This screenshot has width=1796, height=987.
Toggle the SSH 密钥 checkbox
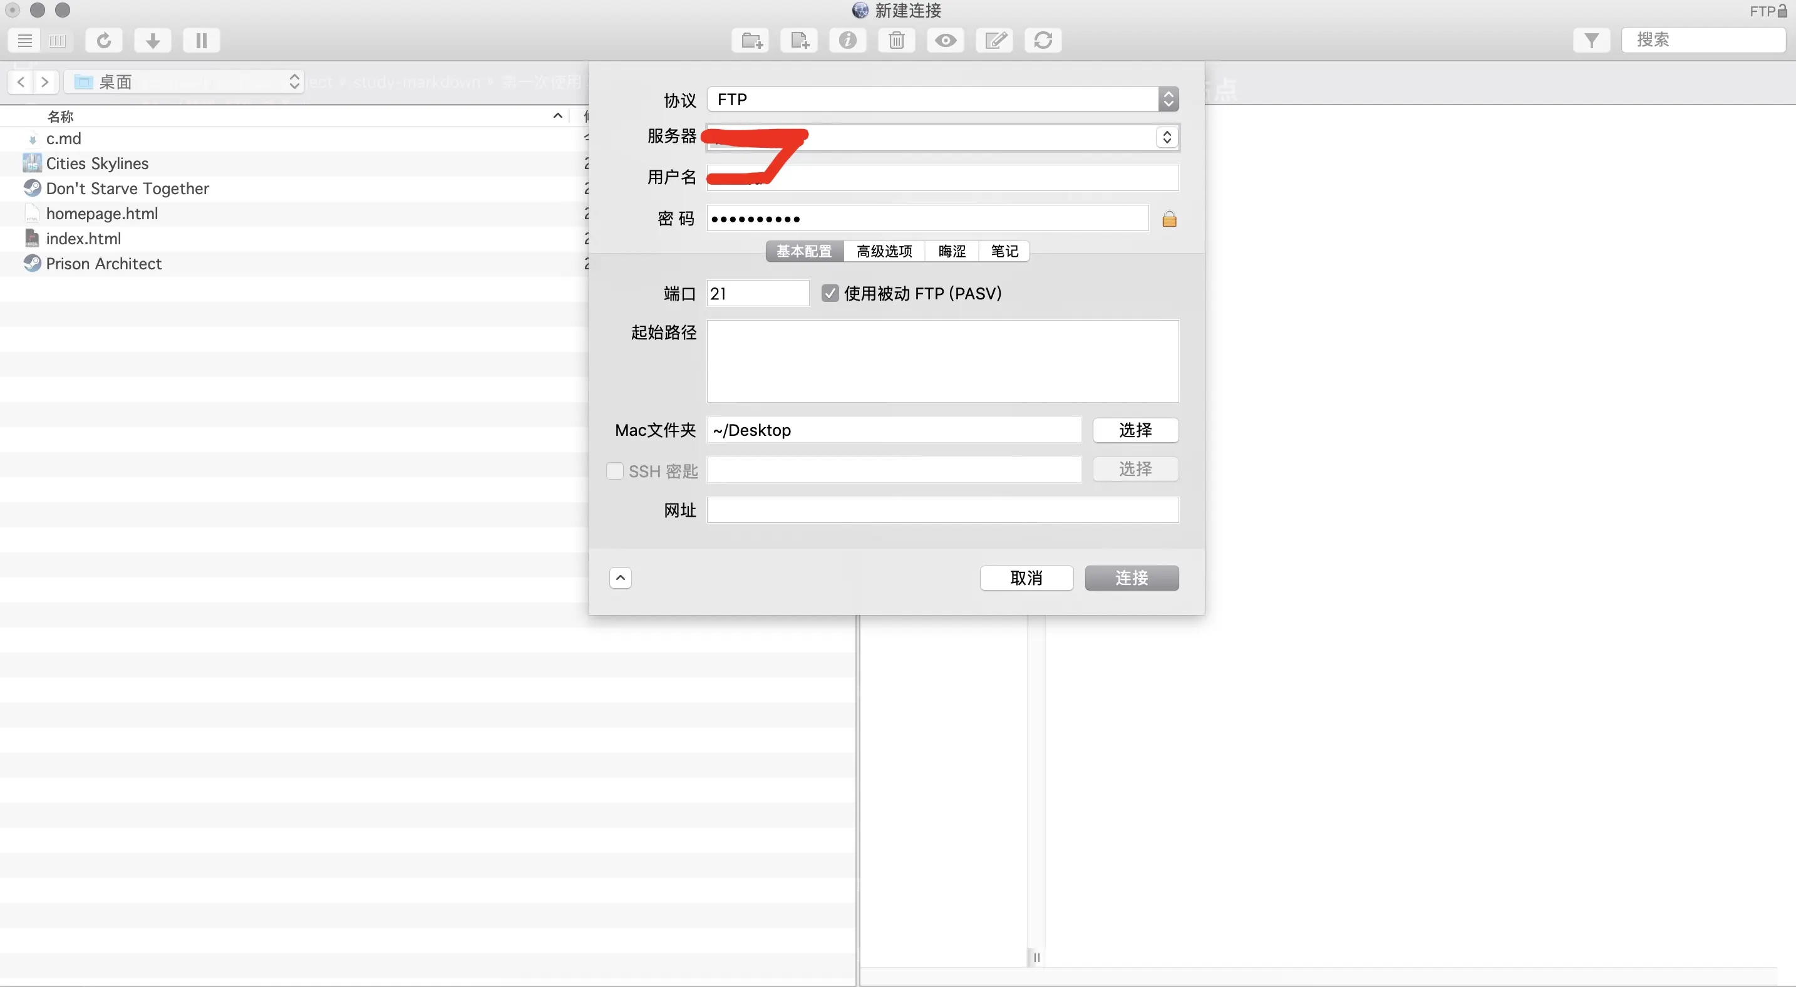click(614, 470)
